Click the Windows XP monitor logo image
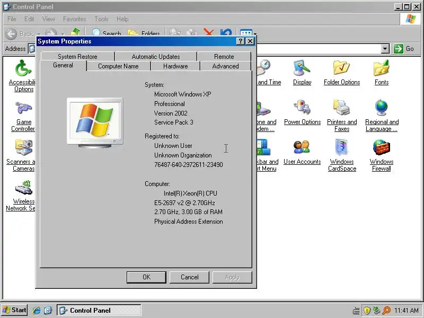The width and height of the screenshot is (424, 318). coord(95,122)
